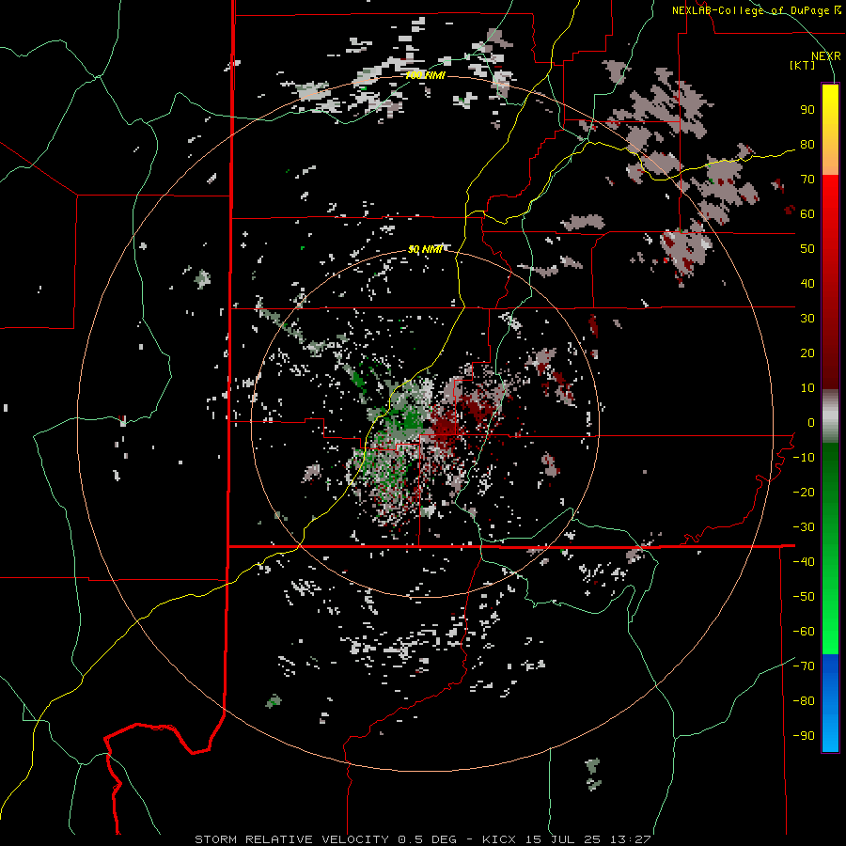Select the 70 value on the velocity scale

(x=807, y=180)
